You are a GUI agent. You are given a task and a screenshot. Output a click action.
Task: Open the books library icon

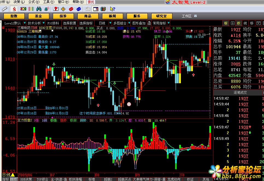[x=103, y=9]
